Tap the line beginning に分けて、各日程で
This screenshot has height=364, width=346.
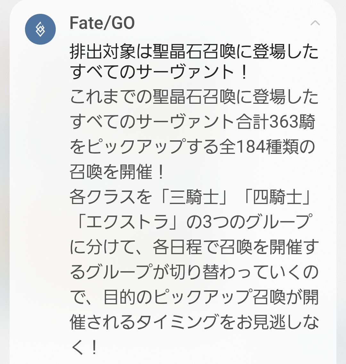[194, 247]
